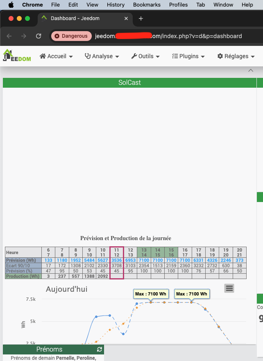Click the Heure row header

[23, 252]
